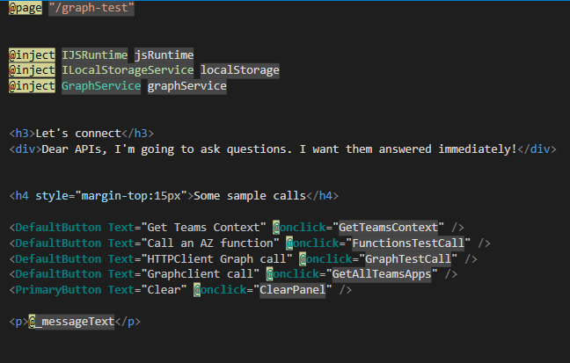The height and width of the screenshot is (363, 570).
Task: Select the "/graph-test" route string
Action: click(91, 8)
